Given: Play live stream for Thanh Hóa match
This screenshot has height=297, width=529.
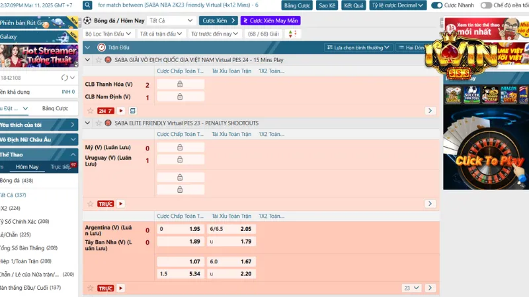Looking at the screenshot, I should point(121,111).
